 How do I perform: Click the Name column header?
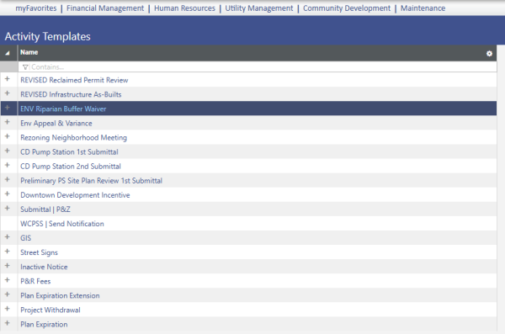pos(29,52)
